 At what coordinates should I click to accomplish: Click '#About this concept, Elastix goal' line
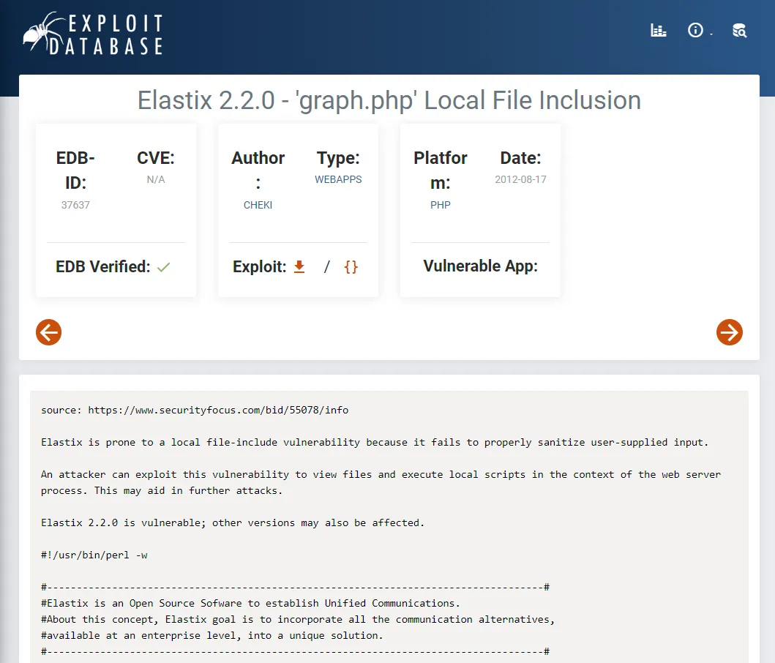(298, 619)
